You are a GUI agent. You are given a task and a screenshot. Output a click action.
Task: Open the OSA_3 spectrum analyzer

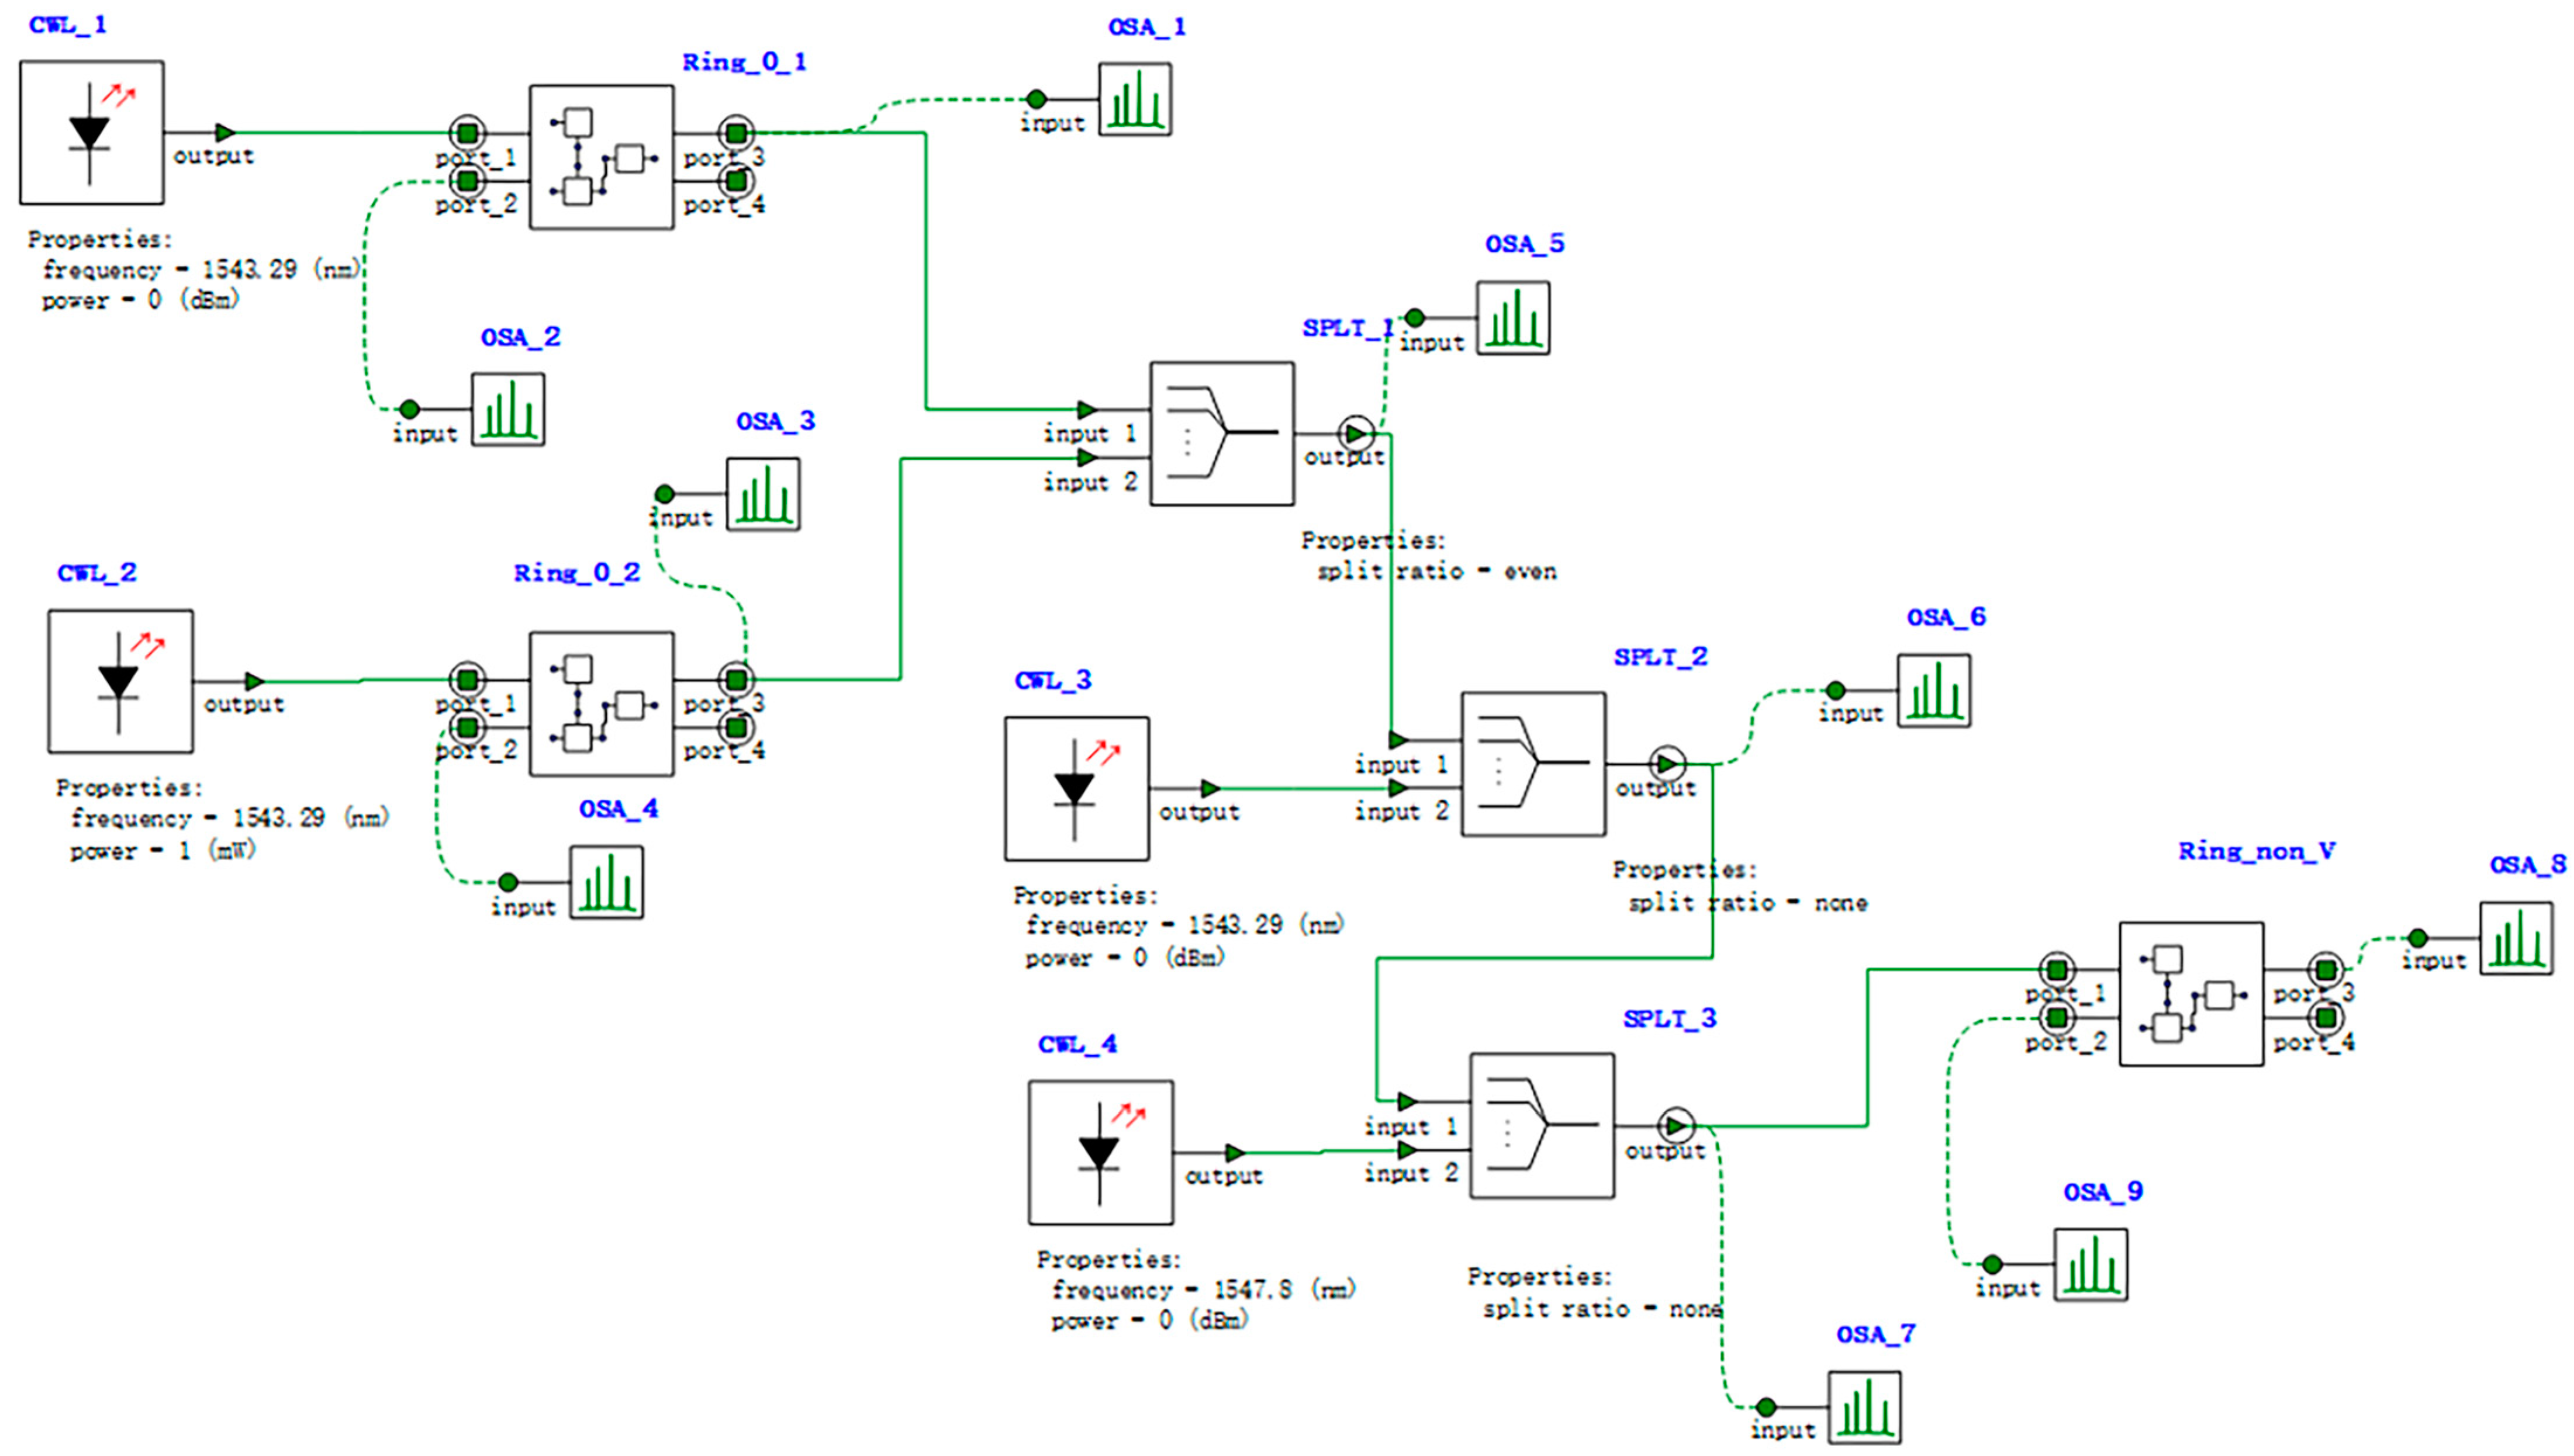(x=762, y=494)
